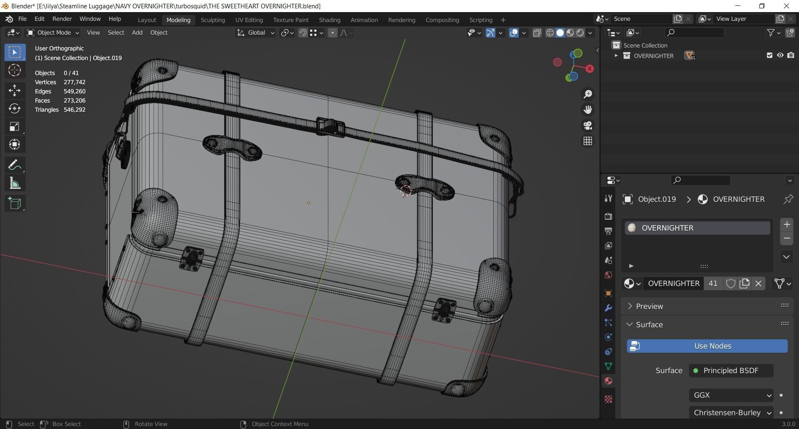This screenshot has height=429, width=799.
Task: Open the Output properties tab
Action: tap(608, 231)
